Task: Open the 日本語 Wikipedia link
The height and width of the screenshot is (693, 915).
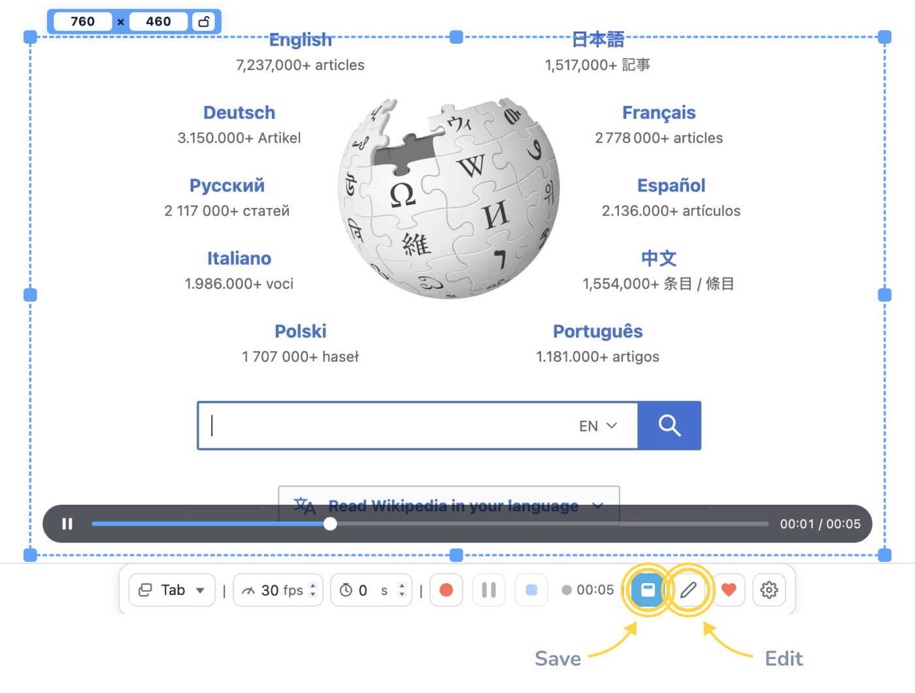Action: click(598, 40)
